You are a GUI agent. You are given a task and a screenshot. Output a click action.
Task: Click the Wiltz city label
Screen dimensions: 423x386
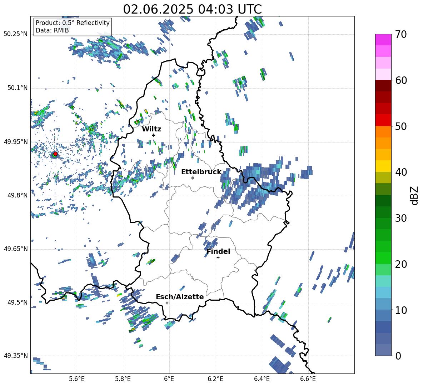(x=151, y=129)
